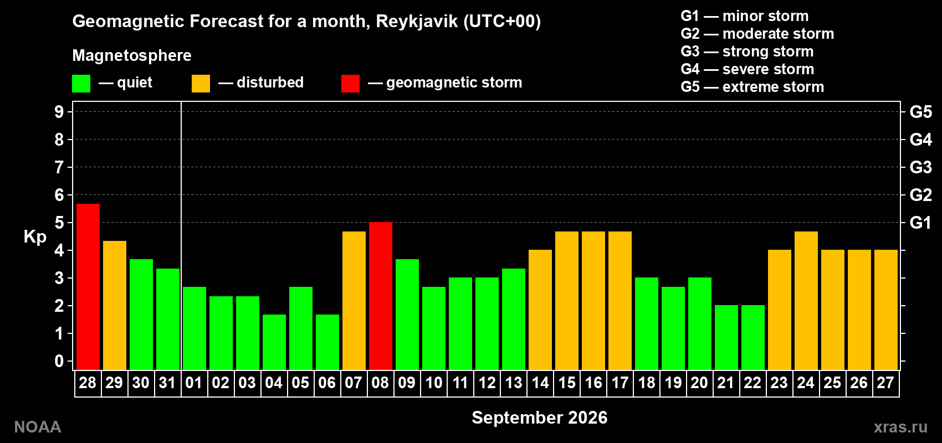Click the orange bar above date 07
942x443 pixels.
pyautogui.click(x=354, y=301)
